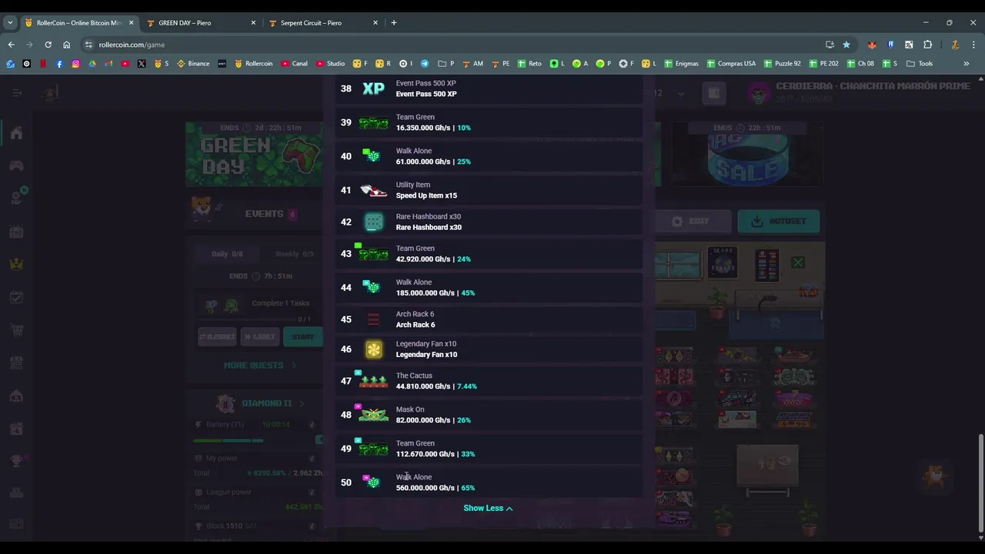Open the X (Twitter) bookmark
This screenshot has width=985, height=554.
142,64
